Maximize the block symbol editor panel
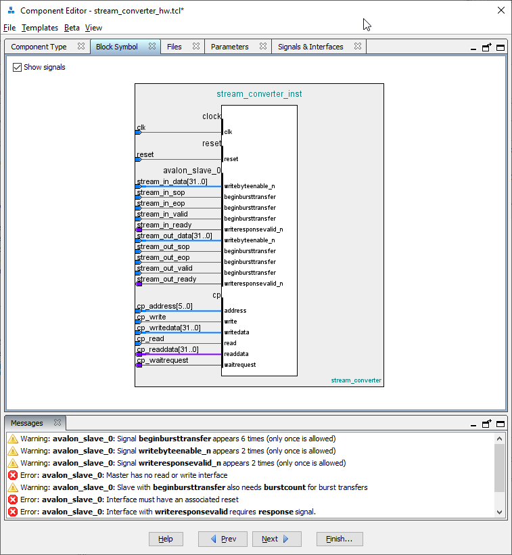512x555 pixels. click(501, 47)
